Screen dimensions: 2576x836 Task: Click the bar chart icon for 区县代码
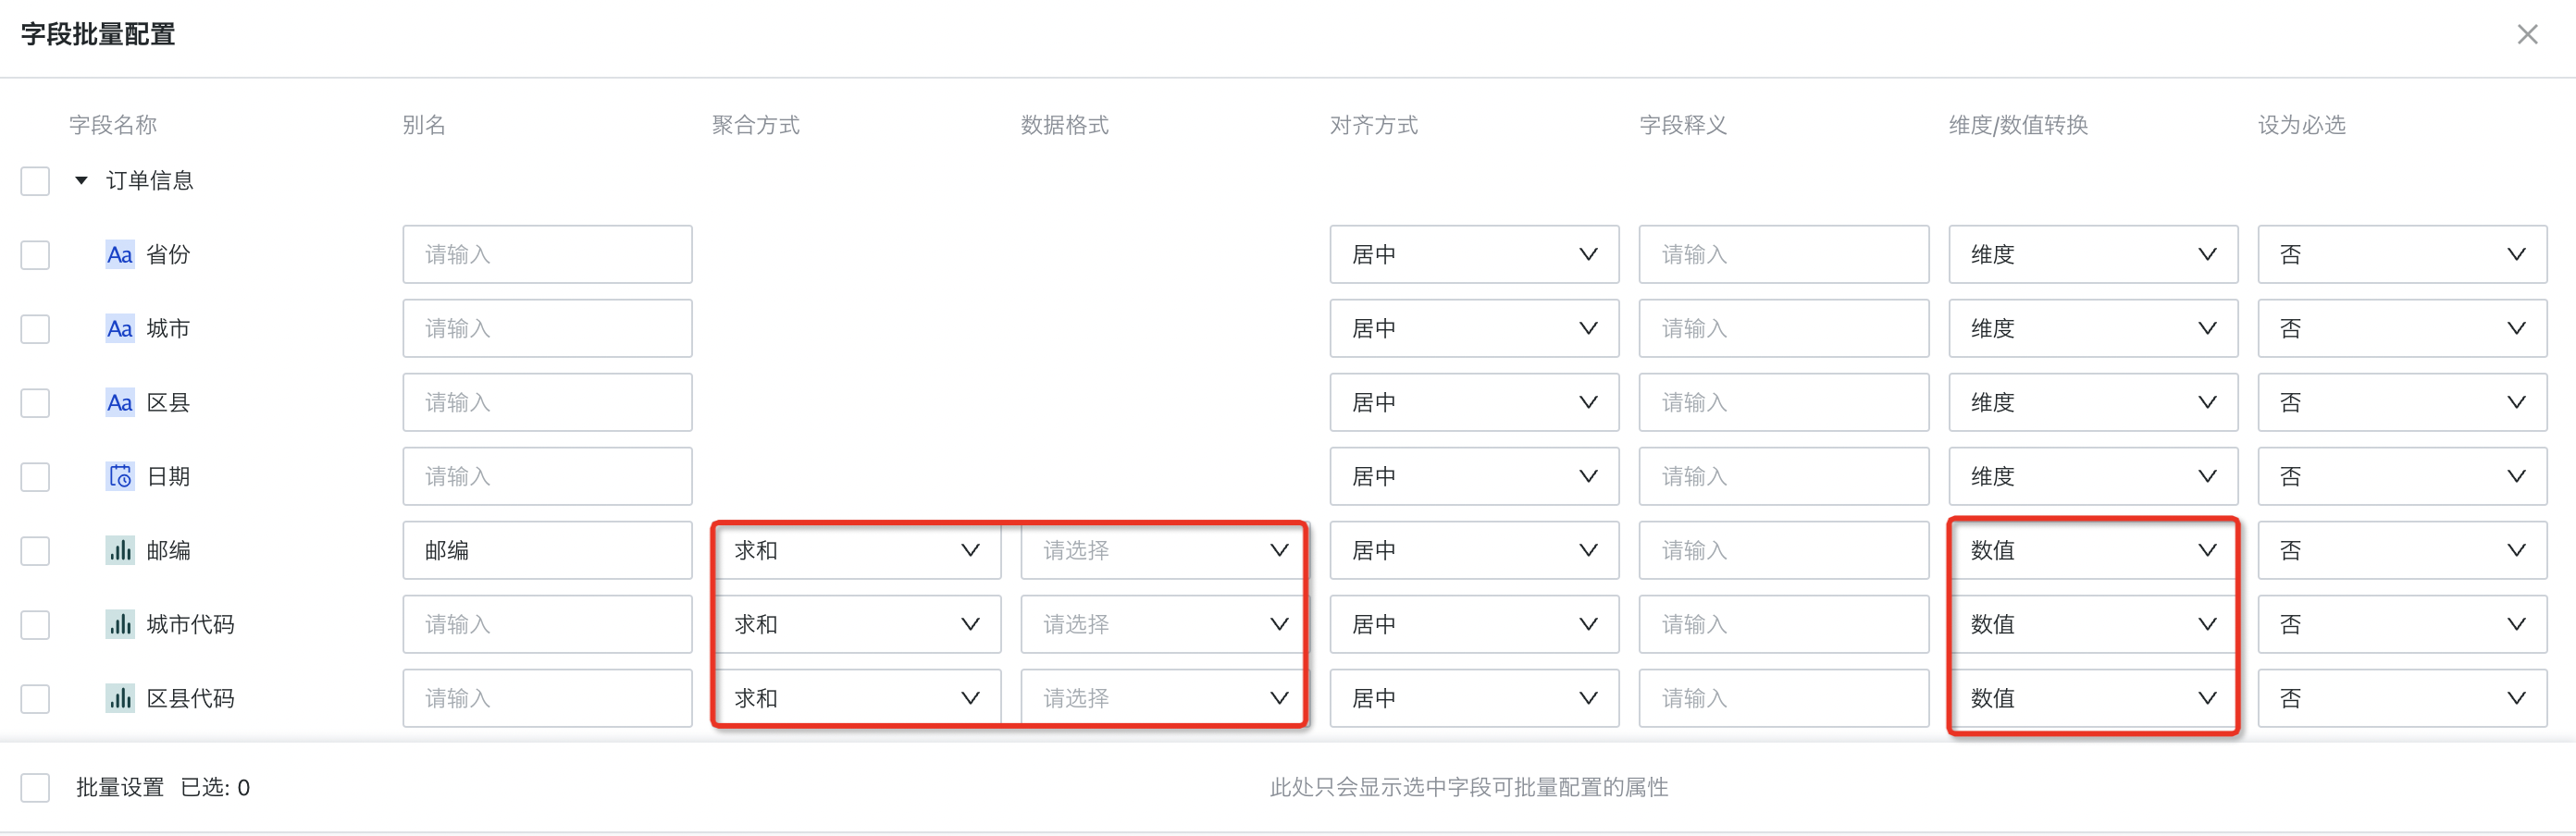pyautogui.click(x=120, y=698)
